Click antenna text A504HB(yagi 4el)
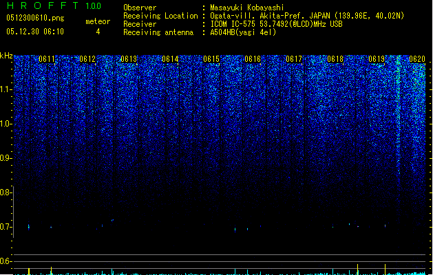The height and width of the screenshot is (275, 433). point(243,32)
